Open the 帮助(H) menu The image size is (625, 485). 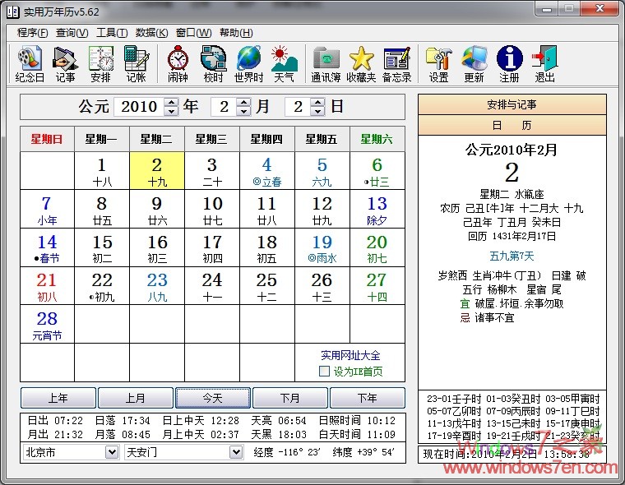(x=235, y=33)
